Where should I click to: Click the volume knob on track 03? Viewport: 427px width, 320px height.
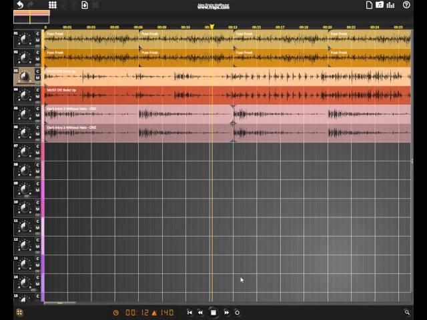pos(25,77)
